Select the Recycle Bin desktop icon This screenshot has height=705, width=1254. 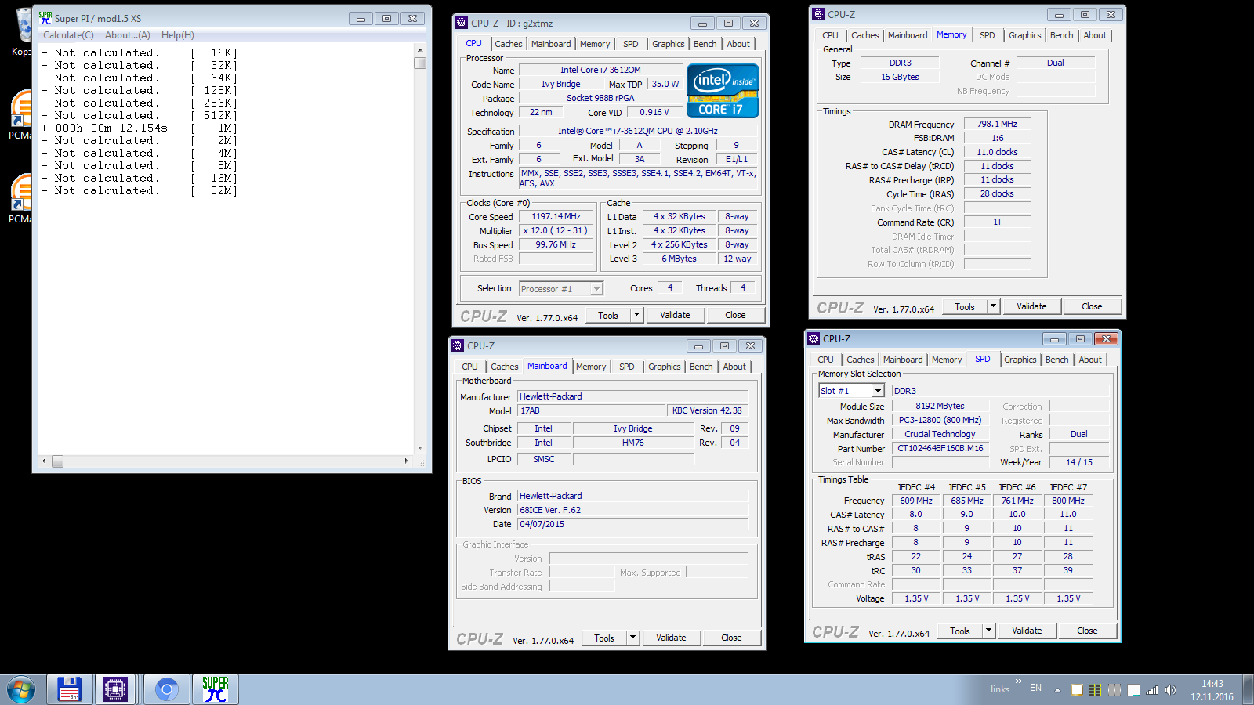point(24,31)
